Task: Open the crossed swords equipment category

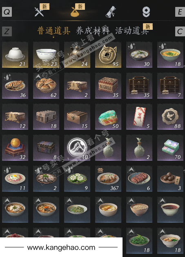Action: click(39, 12)
